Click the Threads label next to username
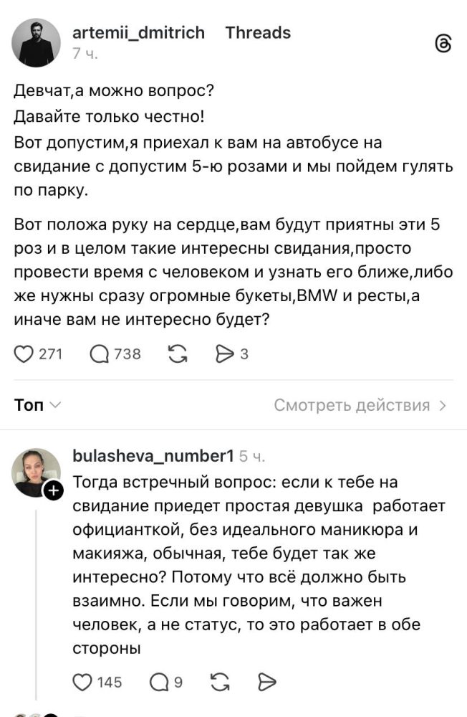This screenshot has width=467, height=717. 258,32
